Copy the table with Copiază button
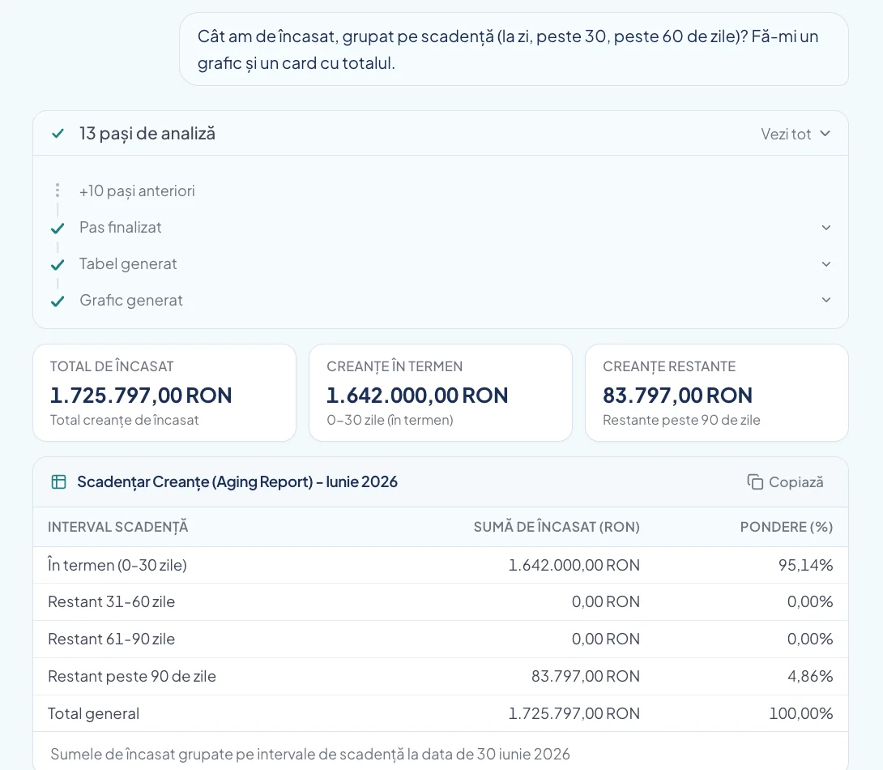The height and width of the screenshot is (770, 883). [786, 482]
